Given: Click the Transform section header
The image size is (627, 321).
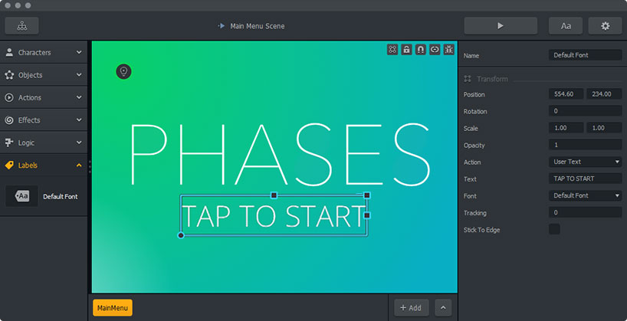Looking at the screenshot, I should pyautogui.click(x=492, y=79).
